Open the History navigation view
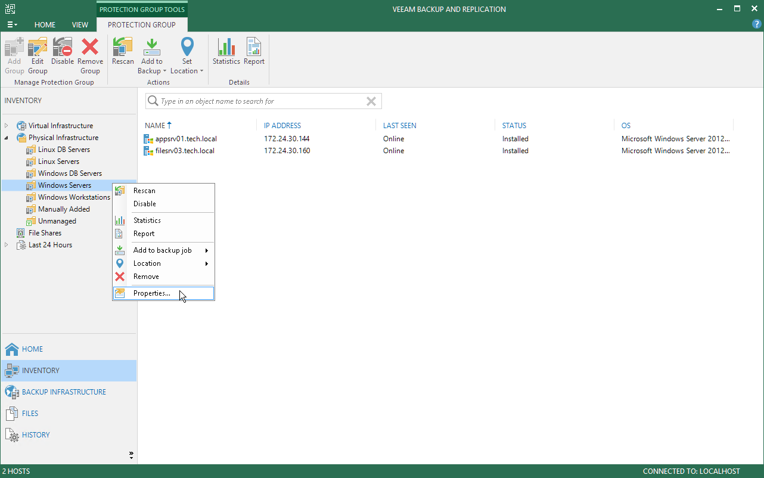This screenshot has width=764, height=478. click(x=69, y=435)
